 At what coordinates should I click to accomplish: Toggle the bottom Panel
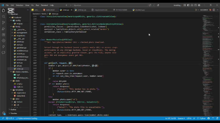coord(192,5)
